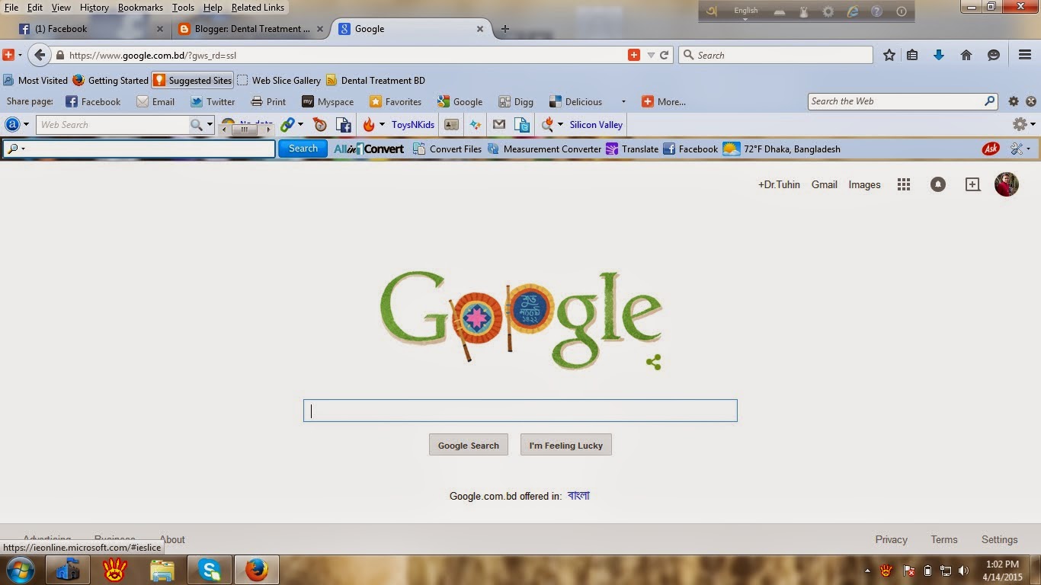Open the Images link
This screenshot has height=585, width=1041.
[x=864, y=184]
